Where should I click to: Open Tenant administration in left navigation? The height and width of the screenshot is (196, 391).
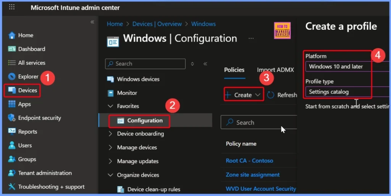pyautogui.click(x=45, y=173)
